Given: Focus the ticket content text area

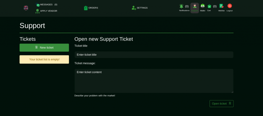Looking at the screenshot, I should pyautogui.click(x=154, y=81).
